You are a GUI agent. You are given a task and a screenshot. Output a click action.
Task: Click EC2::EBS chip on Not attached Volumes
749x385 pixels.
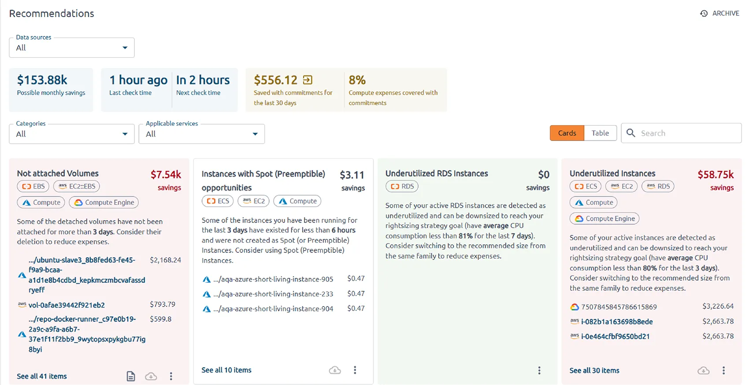tap(77, 186)
